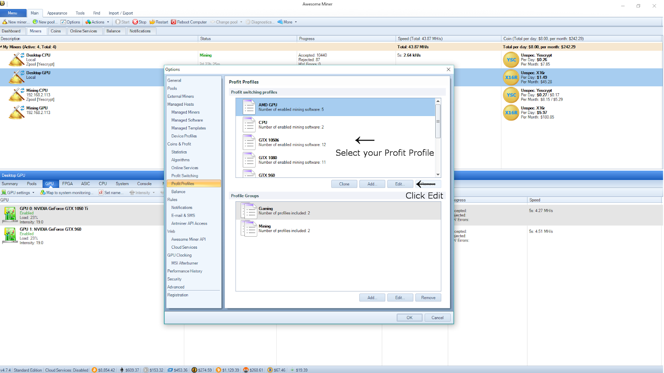Select the GPU 0 GTX 1050 Ti card icon
This screenshot has height=373, width=664.
[x=10, y=215]
